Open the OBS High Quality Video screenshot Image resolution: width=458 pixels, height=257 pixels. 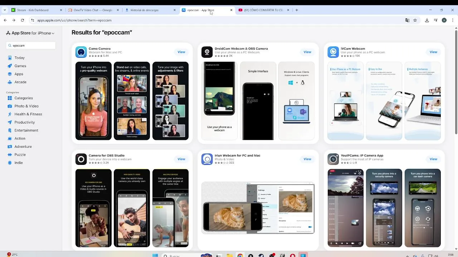(x=132, y=208)
